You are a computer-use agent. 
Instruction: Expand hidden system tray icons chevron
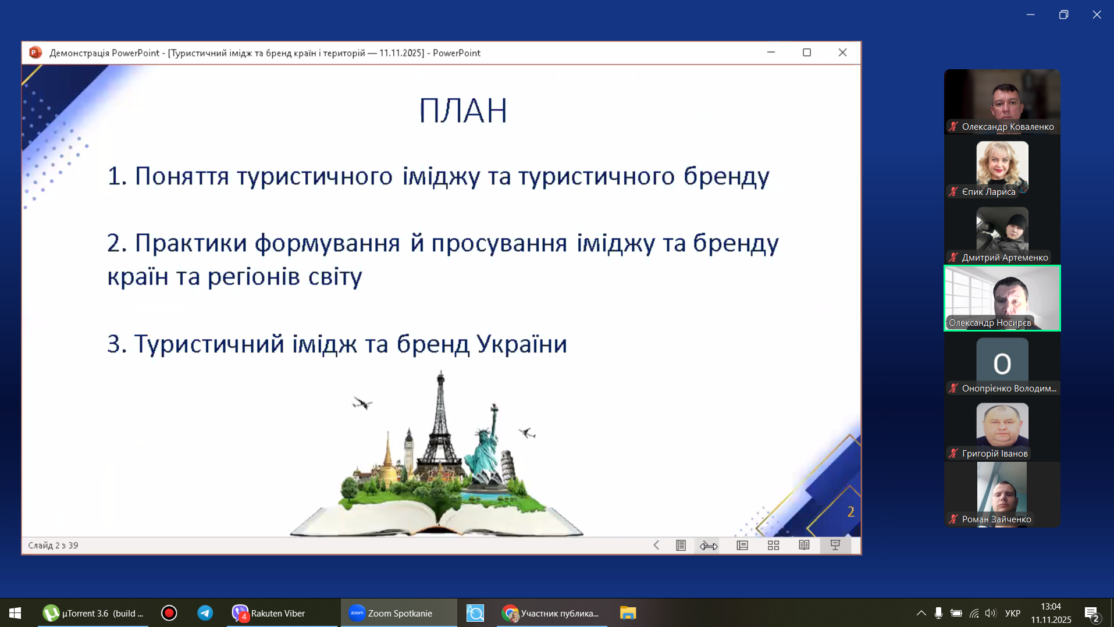(x=921, y=613)
